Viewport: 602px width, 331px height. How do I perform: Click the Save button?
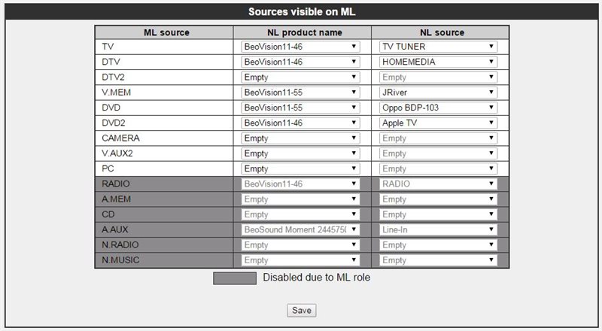click(x=302, y=310)
